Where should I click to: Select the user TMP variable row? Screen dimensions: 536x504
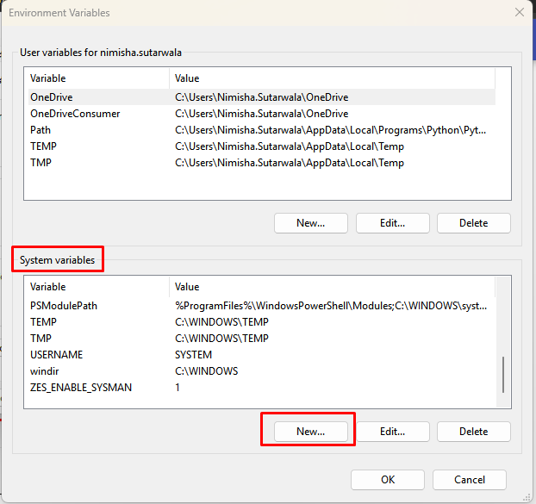[x=41, y=163]
